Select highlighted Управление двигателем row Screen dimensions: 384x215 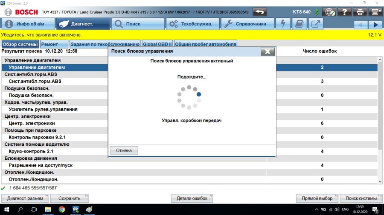click(x=189, y=67)
